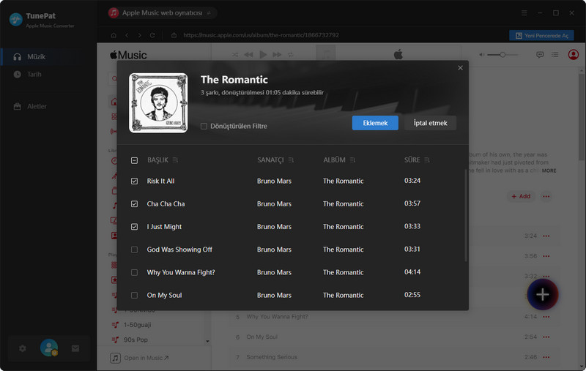Sort by SÜRE column sort icon
586x371 pixels.
point(427,160)
